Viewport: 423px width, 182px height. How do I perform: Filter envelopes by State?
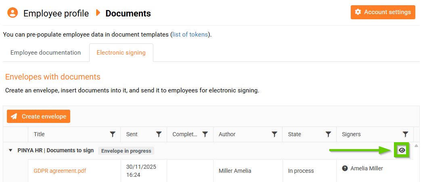coord(329,134)
